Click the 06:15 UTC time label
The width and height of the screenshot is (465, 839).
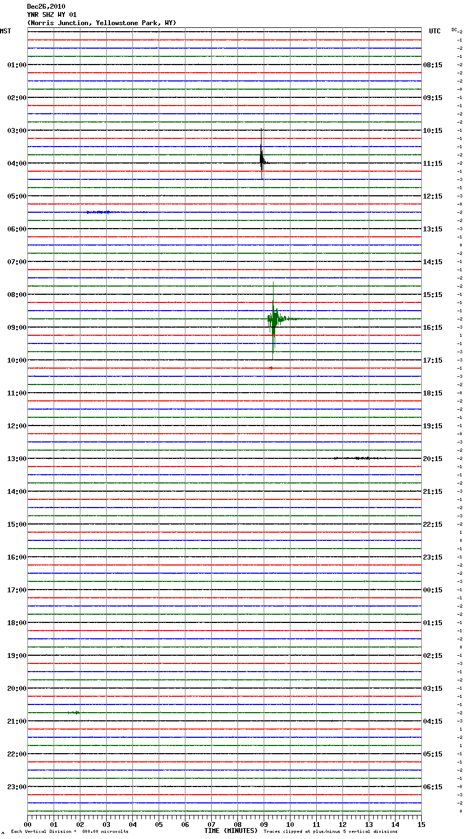[433, 787]
